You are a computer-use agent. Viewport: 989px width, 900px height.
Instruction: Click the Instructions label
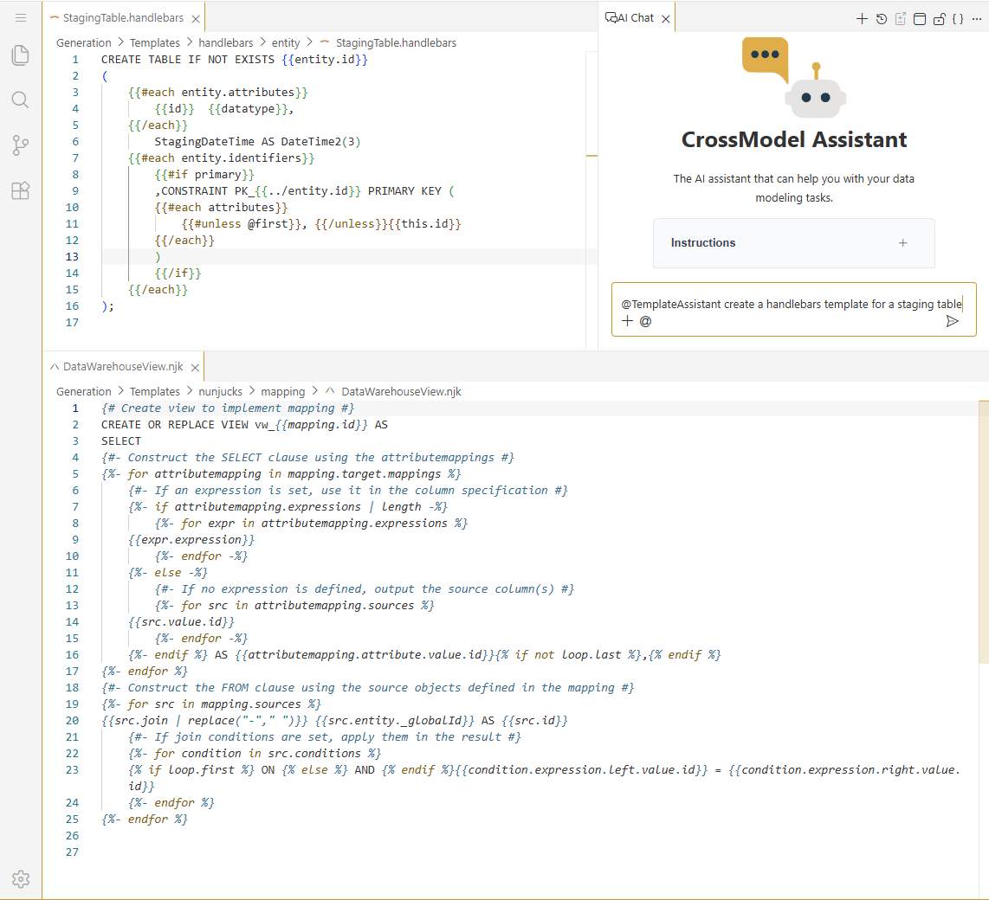(x=702, y=243)
